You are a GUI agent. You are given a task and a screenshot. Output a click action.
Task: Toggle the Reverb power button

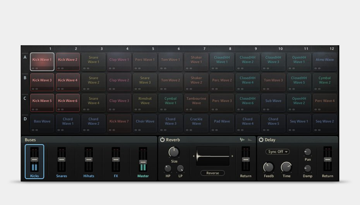point(162,140)
